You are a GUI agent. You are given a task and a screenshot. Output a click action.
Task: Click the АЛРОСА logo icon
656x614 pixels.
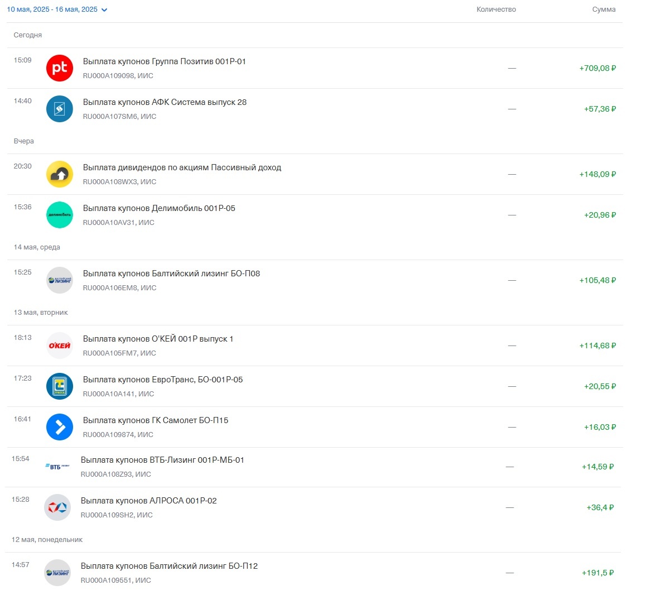pyautogui.click(x=57, y=507)
